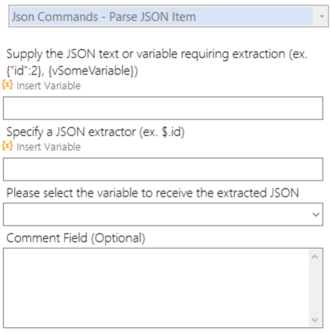Click the "Comment Field (Optional)" label
331x333 pixels.
coord(76,238)
